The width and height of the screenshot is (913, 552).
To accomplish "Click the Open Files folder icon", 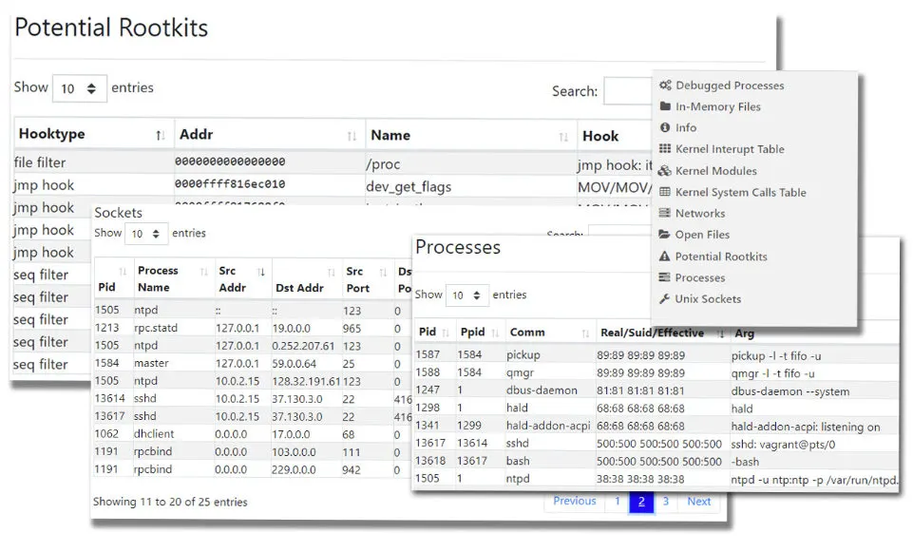I will (664, 234).
